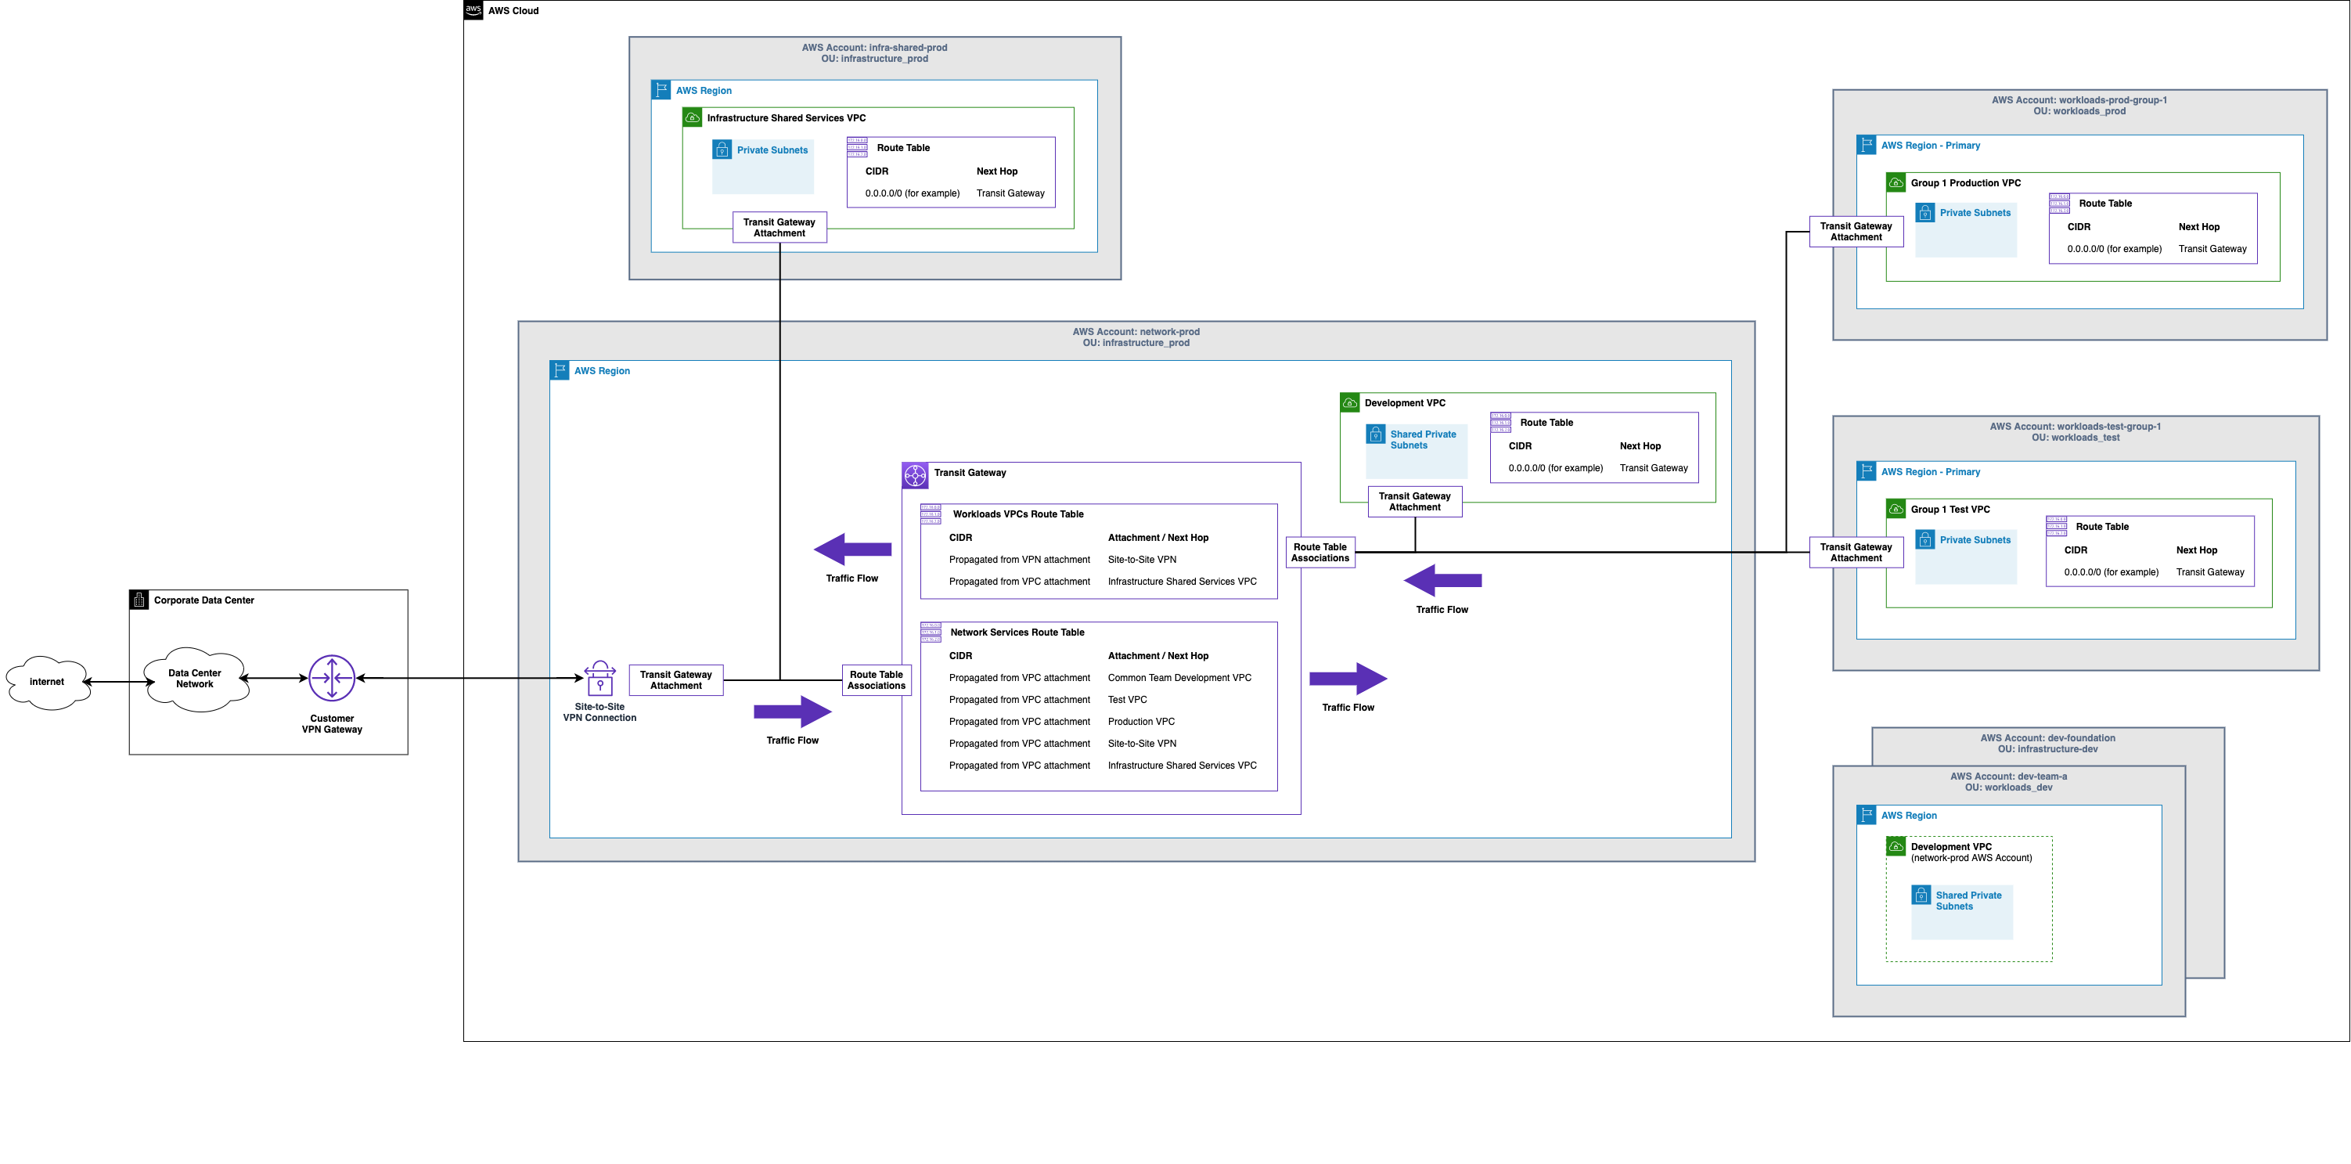
Task: Click the AWS Cloud logo icon
Action: 473,10
